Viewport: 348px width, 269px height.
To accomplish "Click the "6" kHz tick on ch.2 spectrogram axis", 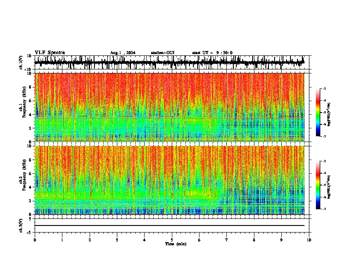I will point(31,174).
